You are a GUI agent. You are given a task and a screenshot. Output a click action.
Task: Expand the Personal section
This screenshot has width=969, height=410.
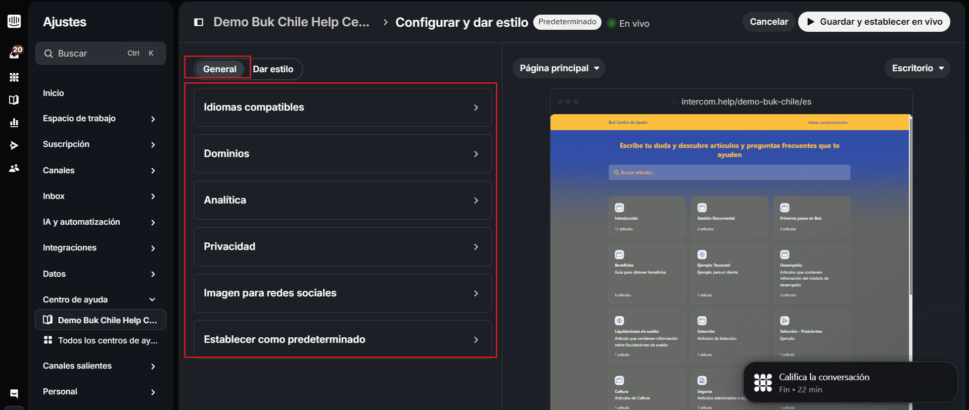coord(100,392)
